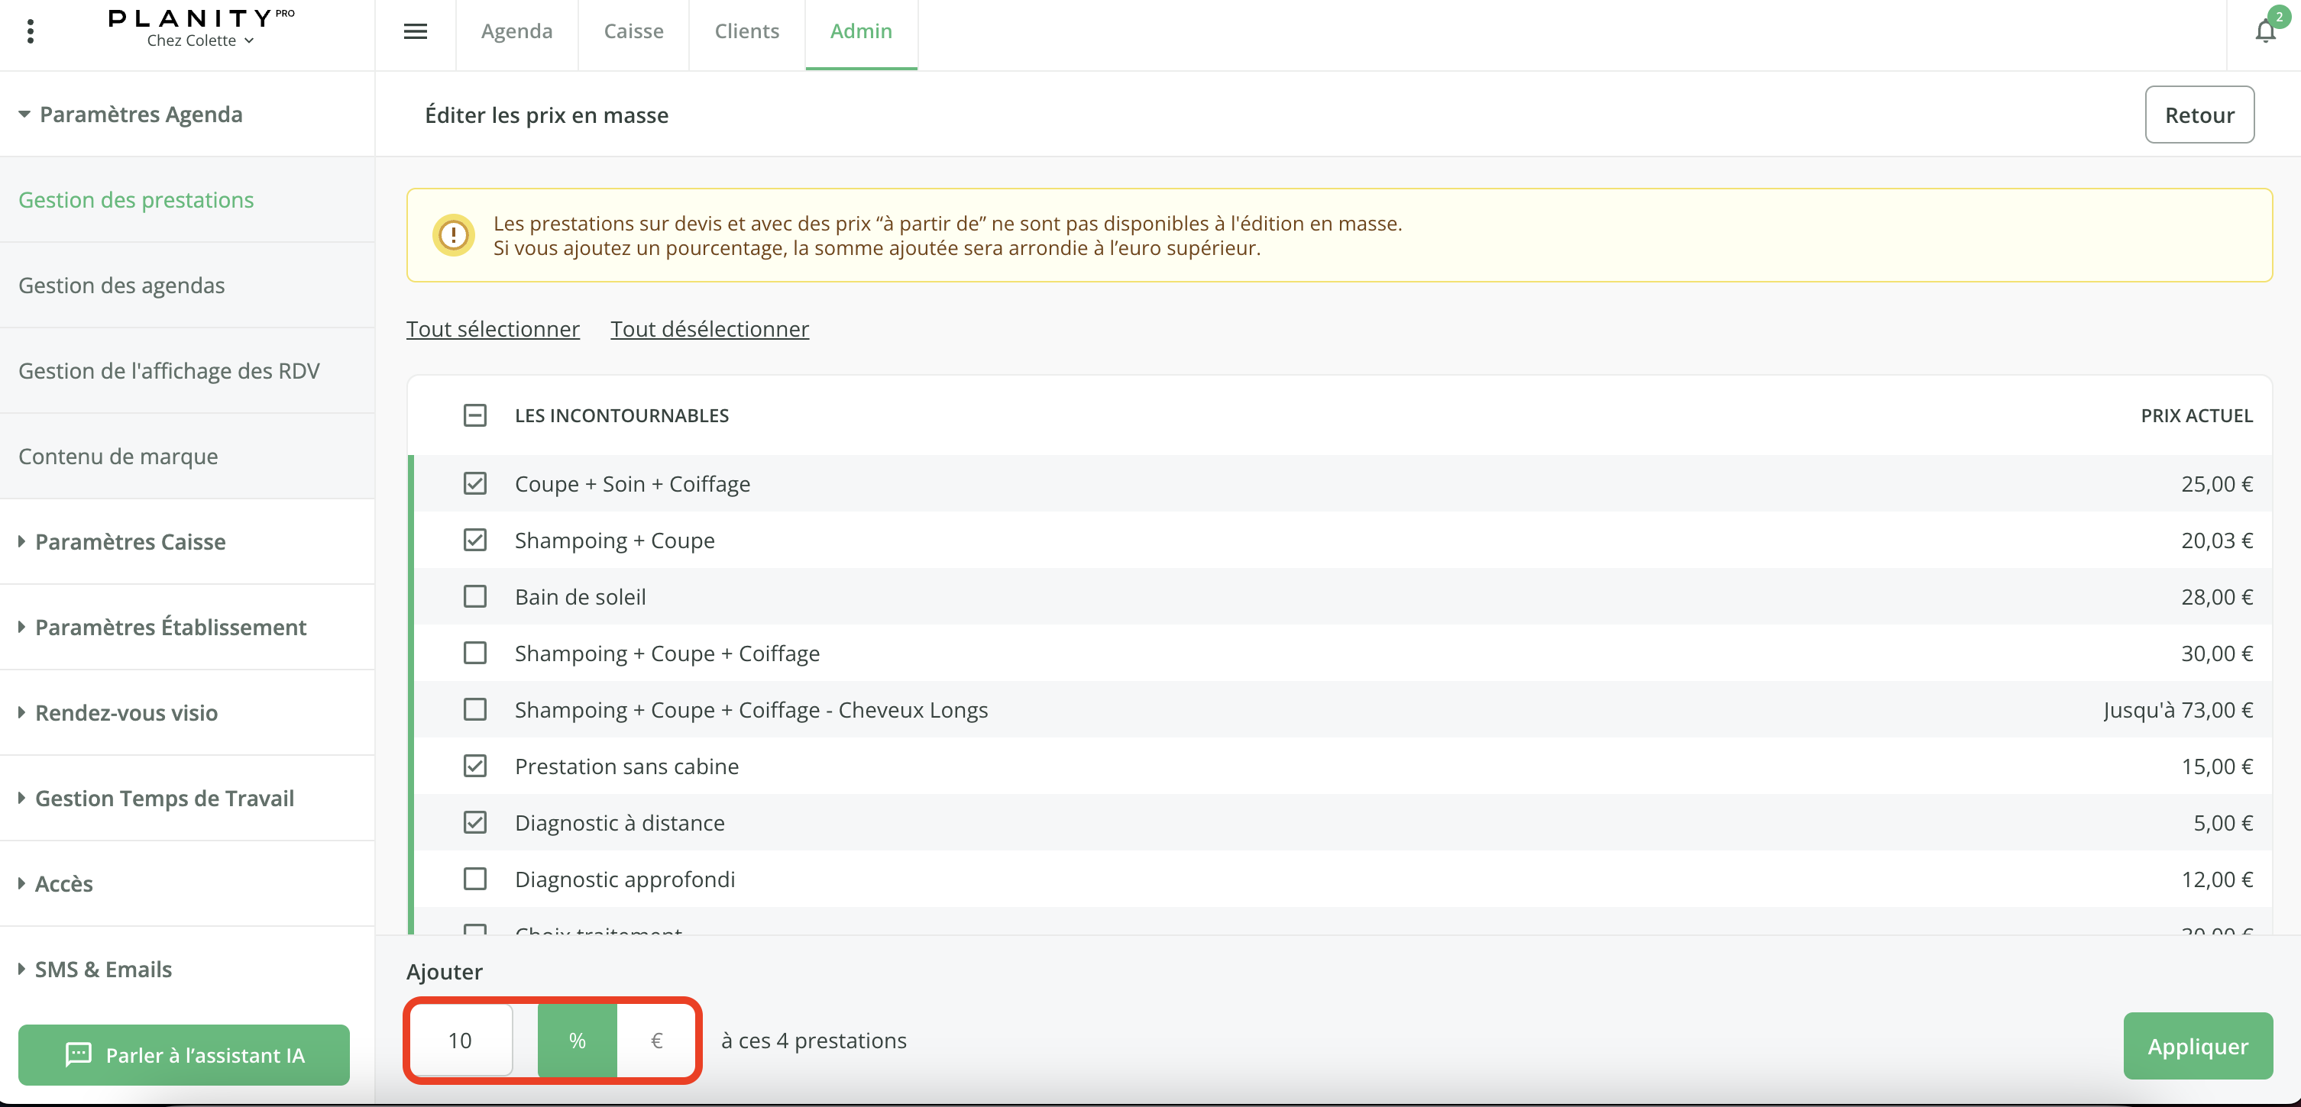This screenshot has width=2301, height=1107.
Task: Expand the SMS & Emails section
Action: pyautogui.click(x=102, y=970)
